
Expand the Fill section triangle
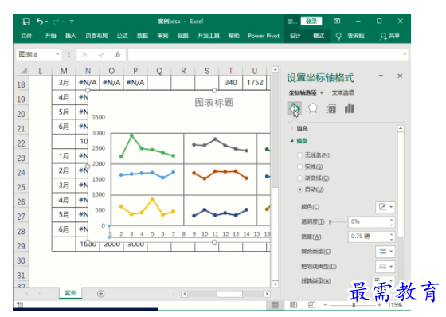(291, 128)
